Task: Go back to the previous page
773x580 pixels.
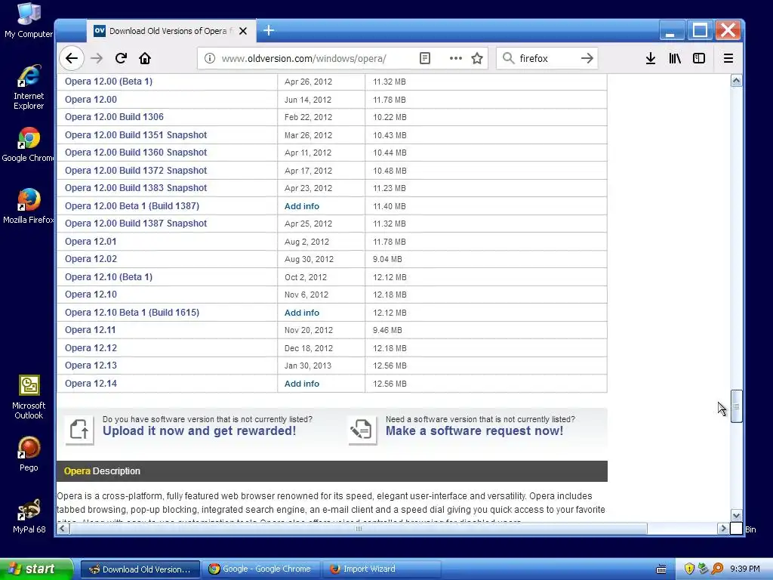Action: pos(72,58)
